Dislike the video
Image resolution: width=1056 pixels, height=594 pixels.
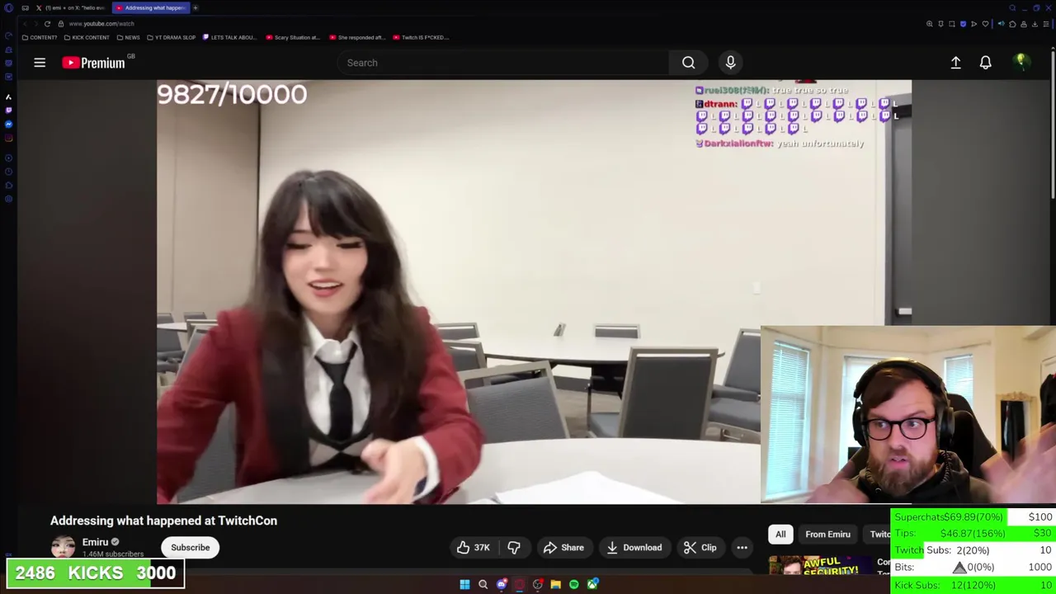(x=514, y=548)
